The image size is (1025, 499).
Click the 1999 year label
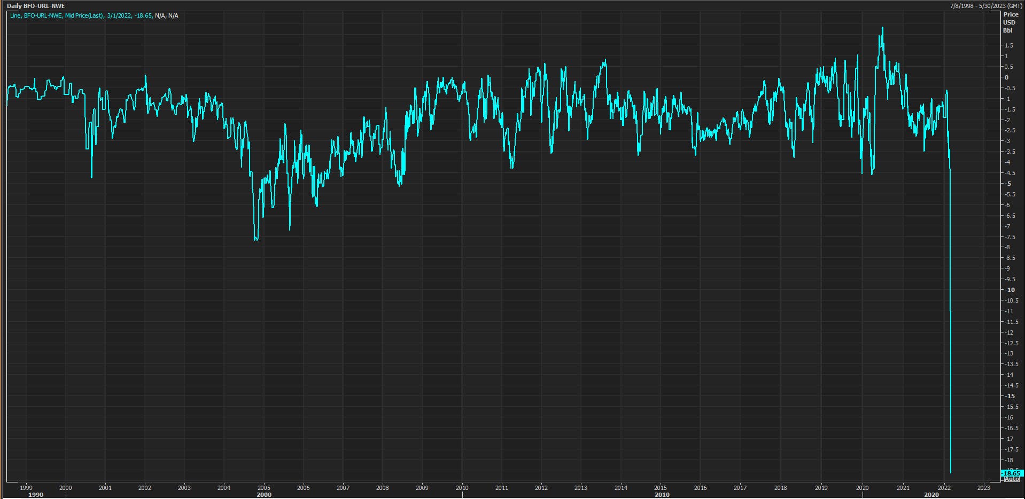click(x=26, y=488)
